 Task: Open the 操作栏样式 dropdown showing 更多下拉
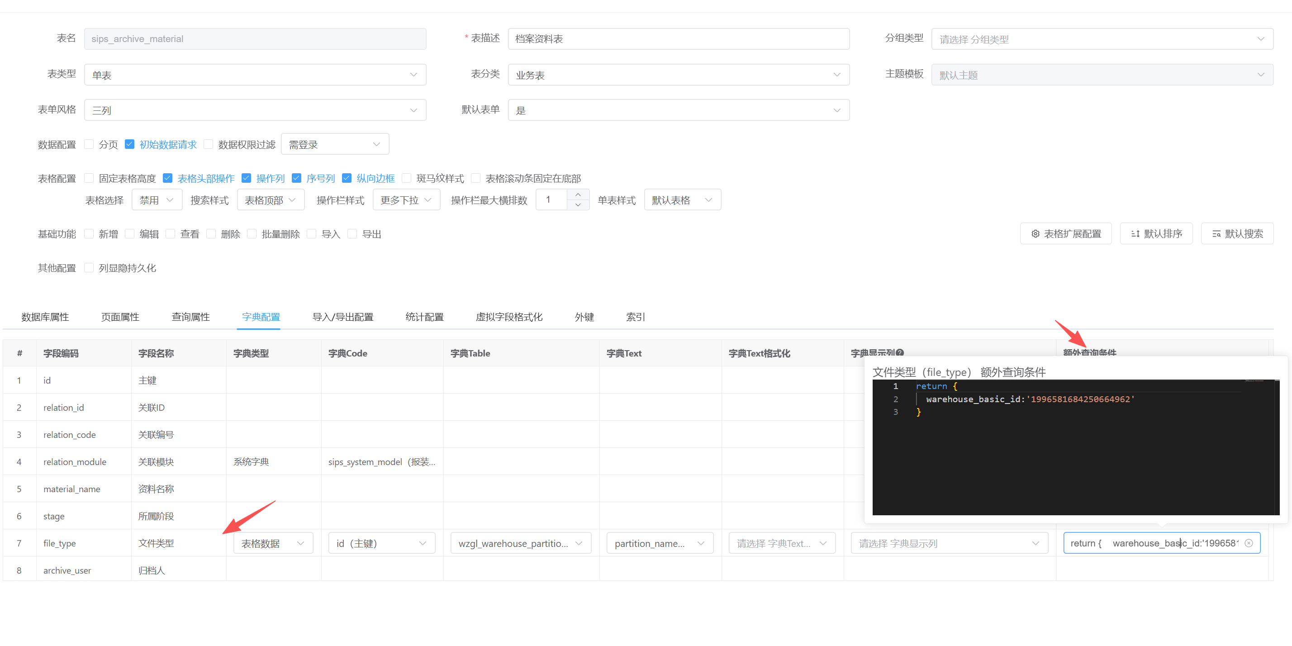click(406, 200)
